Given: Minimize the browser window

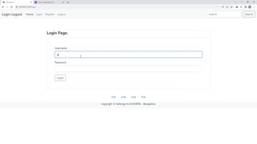Looking at the screenshot, I should click(x=242, y=2).
